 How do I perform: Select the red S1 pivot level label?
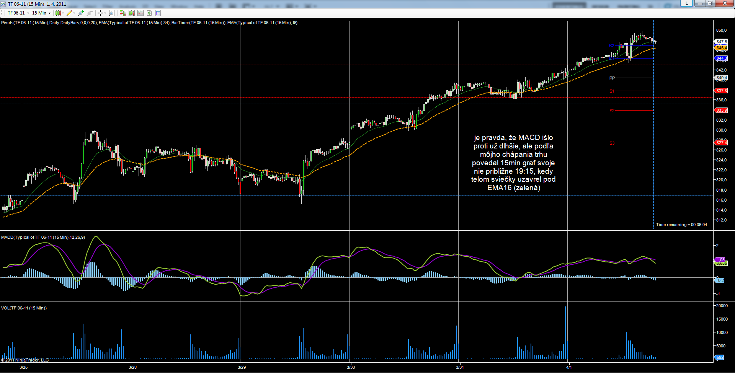pos(612,91)
